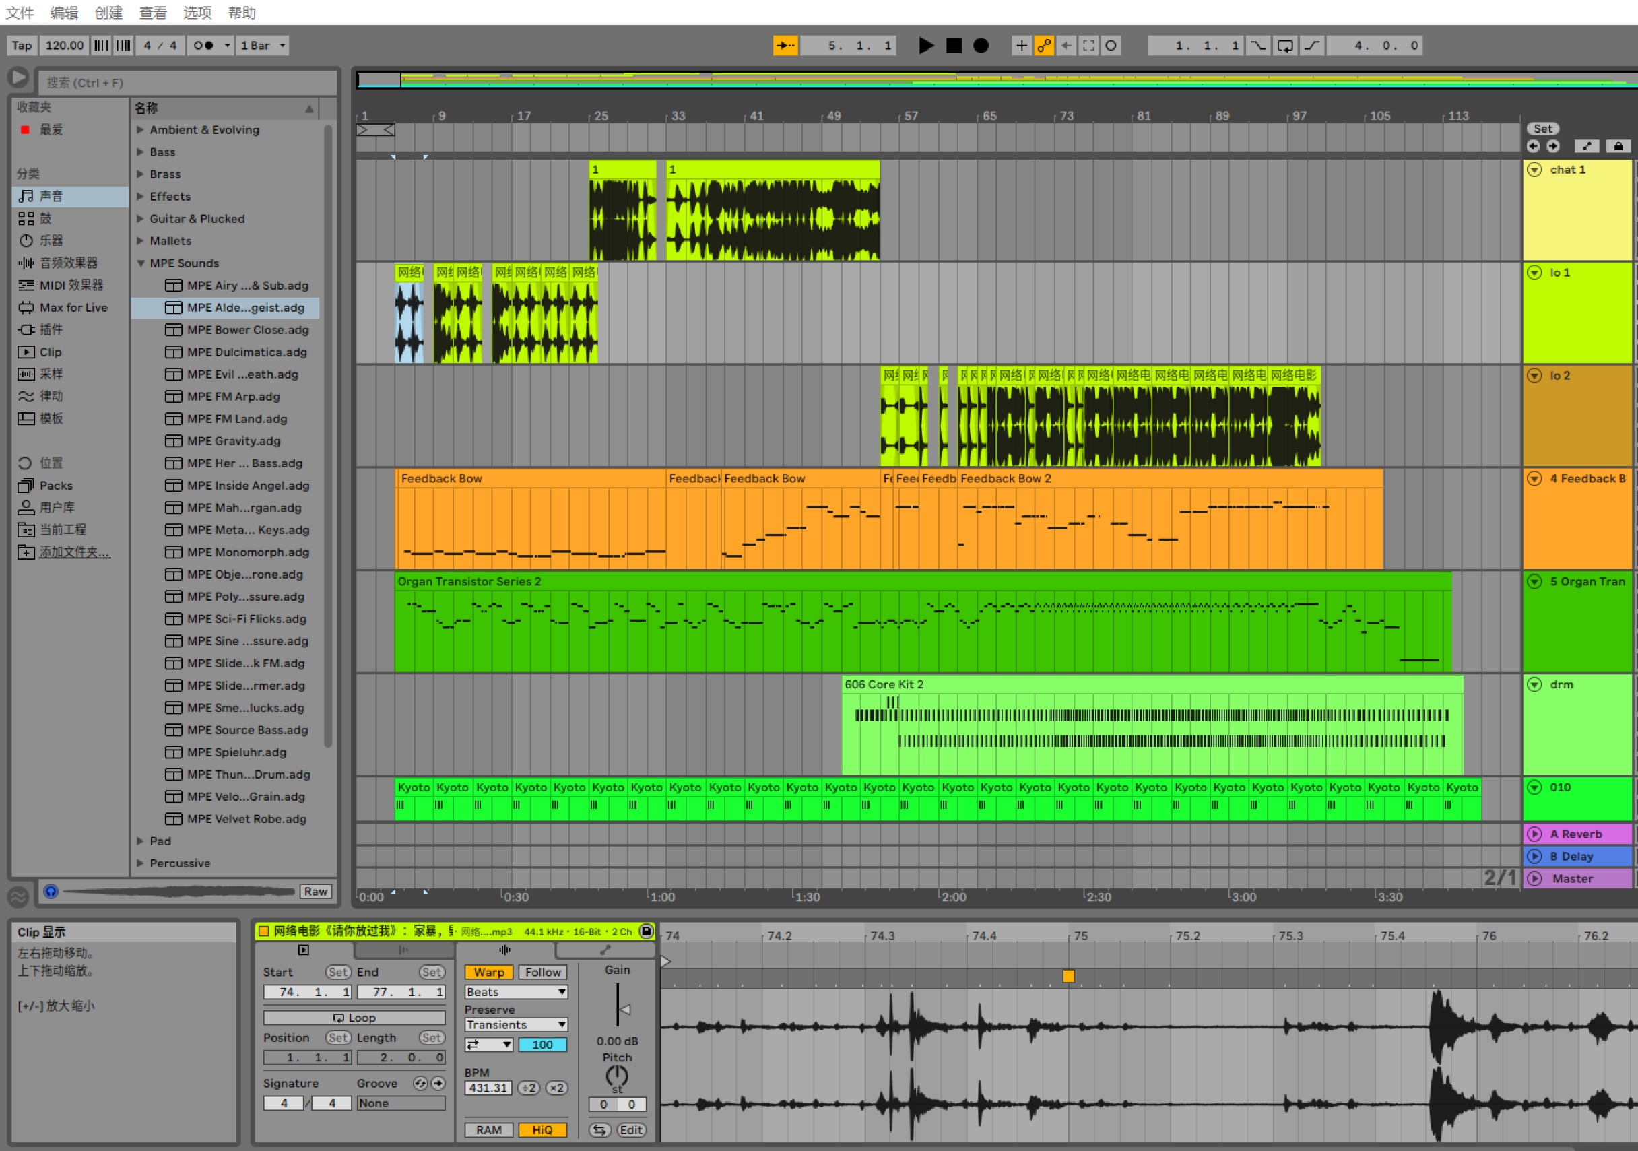1638x1151 pixels.
Task: Toggle the HiQ button
Action: (x=542, y=1130)
